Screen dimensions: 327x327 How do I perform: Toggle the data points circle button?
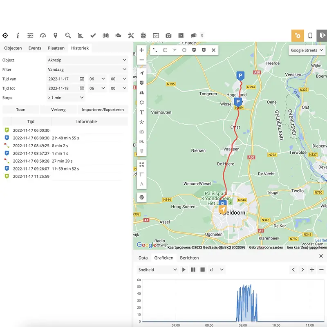pos(184,50)
